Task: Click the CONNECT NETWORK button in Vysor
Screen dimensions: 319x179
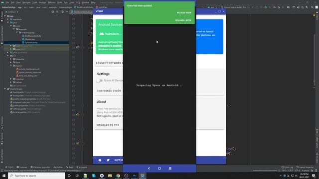Action: [x=109, y=63]
